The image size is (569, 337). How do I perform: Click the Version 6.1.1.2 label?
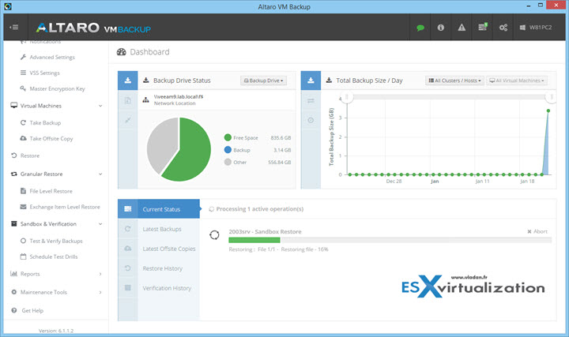tap(56, 331)
